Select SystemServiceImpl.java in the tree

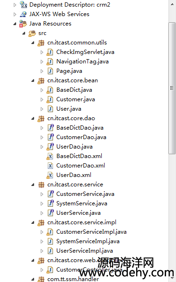tap(88, 241)
